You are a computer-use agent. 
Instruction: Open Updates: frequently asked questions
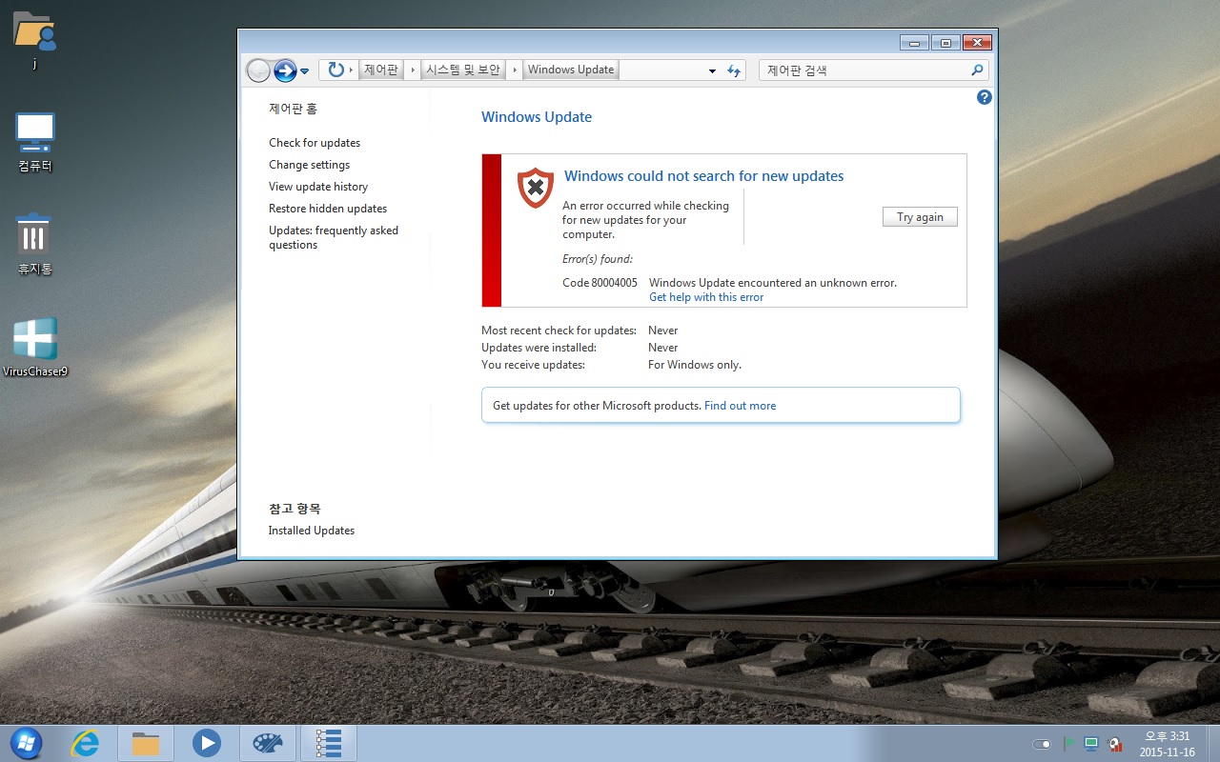click(x=334, y=237)
